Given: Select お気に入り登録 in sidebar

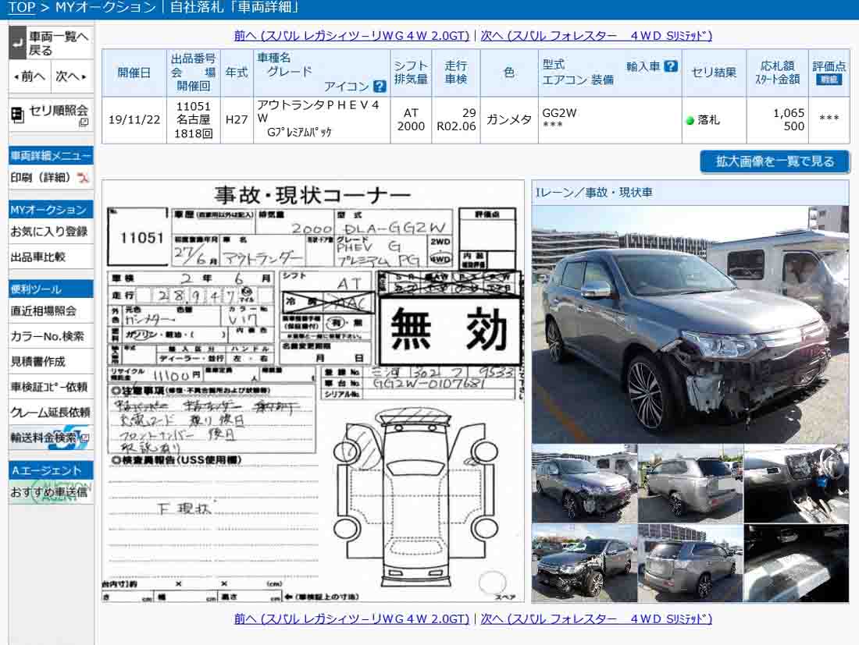Looking at the screenshot, I should [x=49, y=232].
